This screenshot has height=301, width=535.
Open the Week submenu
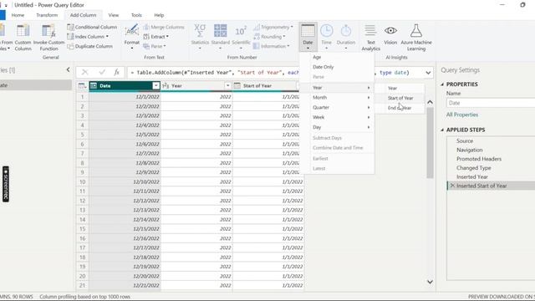pos(337,117)
